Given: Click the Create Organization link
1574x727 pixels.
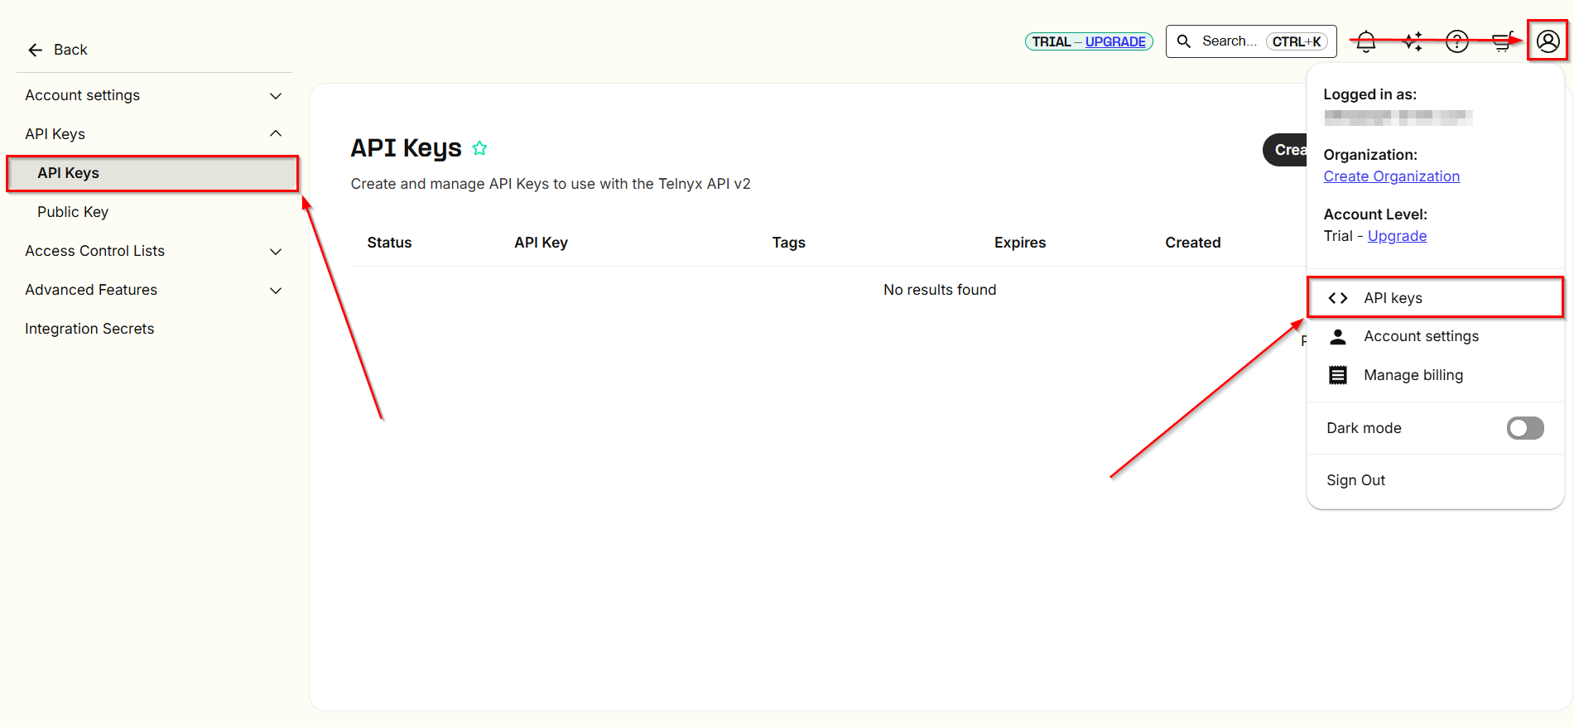Looking at the screenshot, I should [1391, 176].
